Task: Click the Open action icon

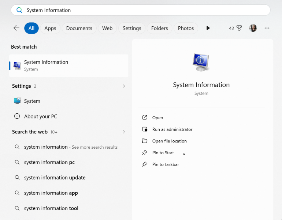Action: [x=145, y=118]
